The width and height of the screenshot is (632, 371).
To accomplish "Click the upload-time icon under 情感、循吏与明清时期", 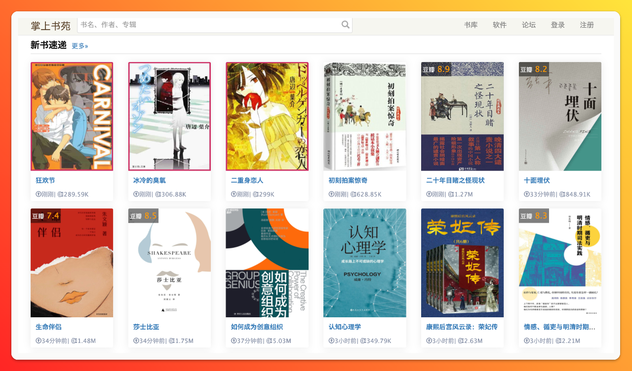I will pyautogui.click(x=526, y=341).
